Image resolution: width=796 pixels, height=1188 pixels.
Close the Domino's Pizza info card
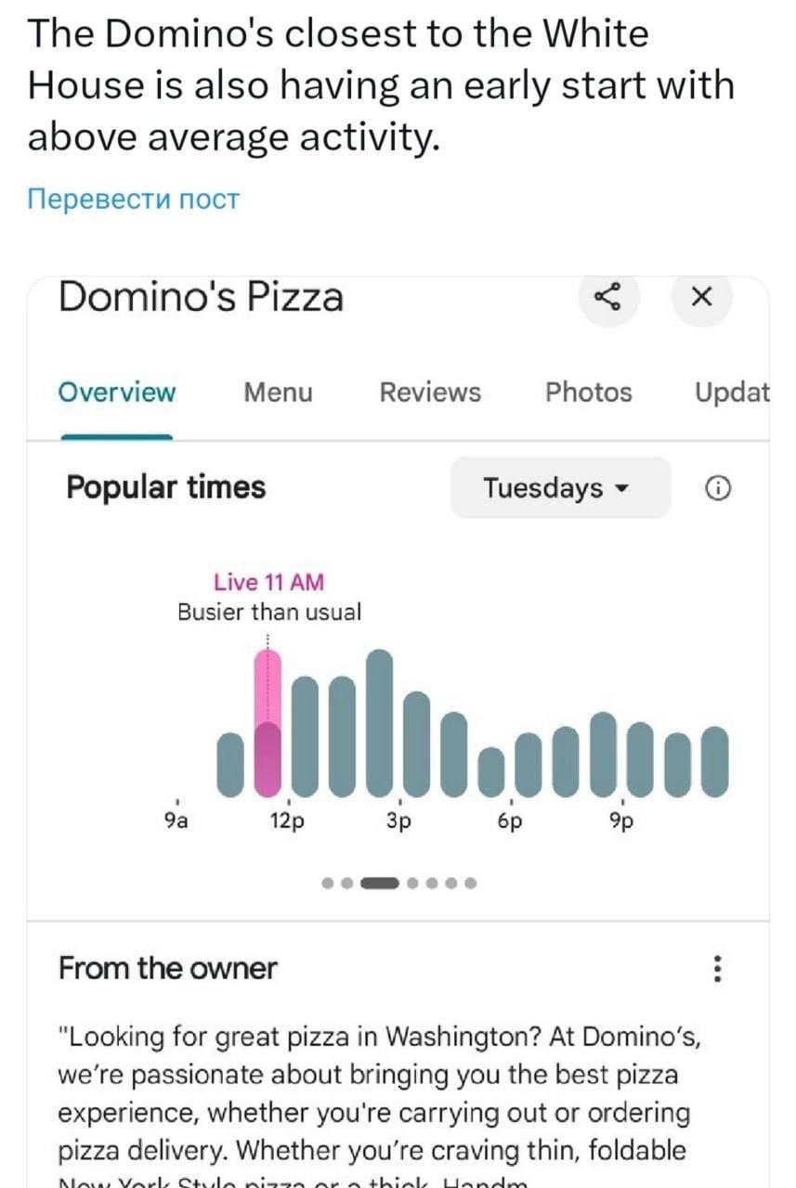pyautogui.click(x=702, y=298)
